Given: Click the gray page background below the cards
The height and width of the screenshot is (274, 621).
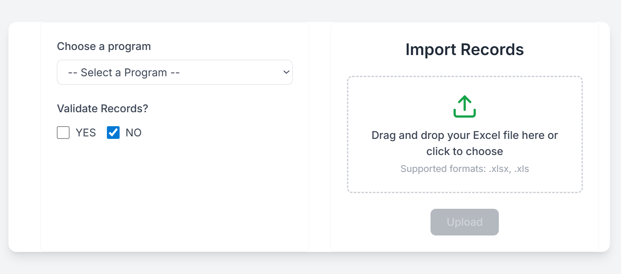Looking at the screenshot, I should point(310,265).
